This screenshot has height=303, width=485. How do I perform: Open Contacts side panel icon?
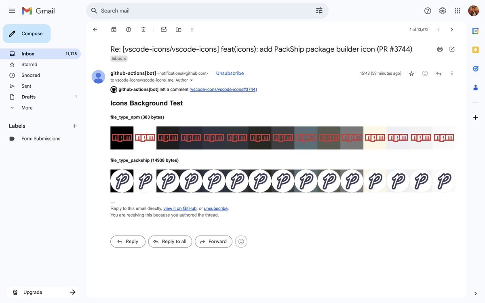pos(476,87)
